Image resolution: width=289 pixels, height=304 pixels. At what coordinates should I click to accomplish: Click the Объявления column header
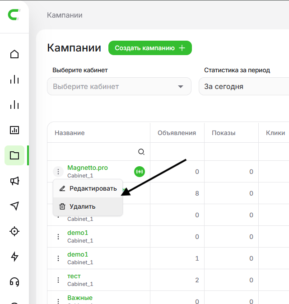point(177,133)
